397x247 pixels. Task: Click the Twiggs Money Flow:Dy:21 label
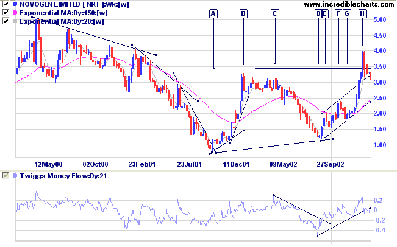[x=63, y=176]
